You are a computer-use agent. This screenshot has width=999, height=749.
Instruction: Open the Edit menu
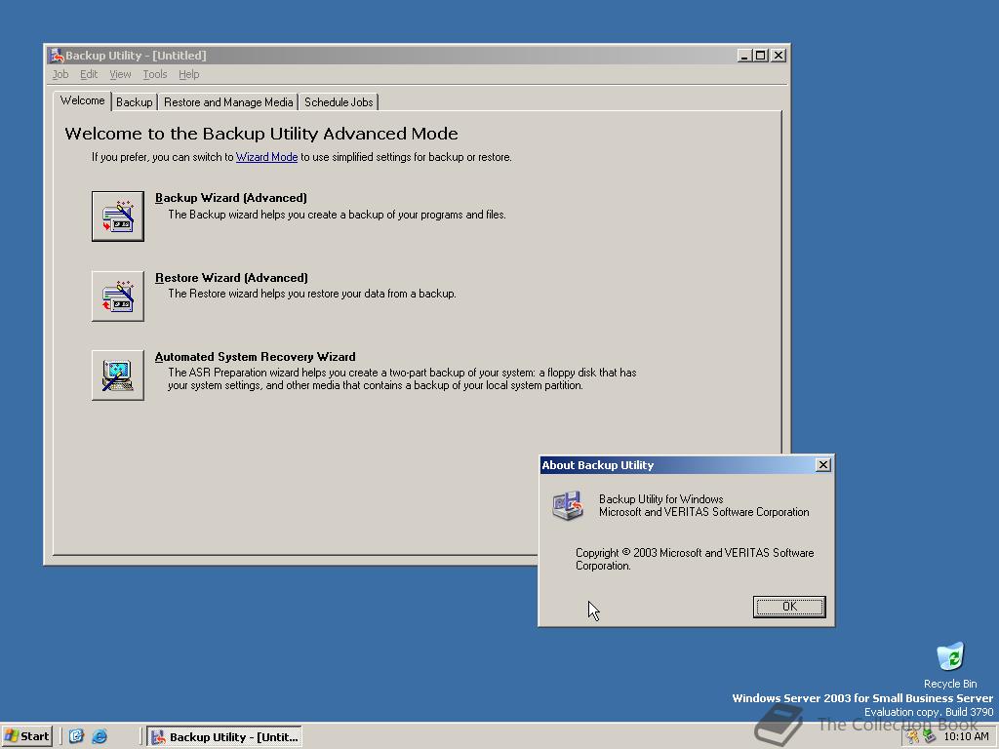[89, 74]
